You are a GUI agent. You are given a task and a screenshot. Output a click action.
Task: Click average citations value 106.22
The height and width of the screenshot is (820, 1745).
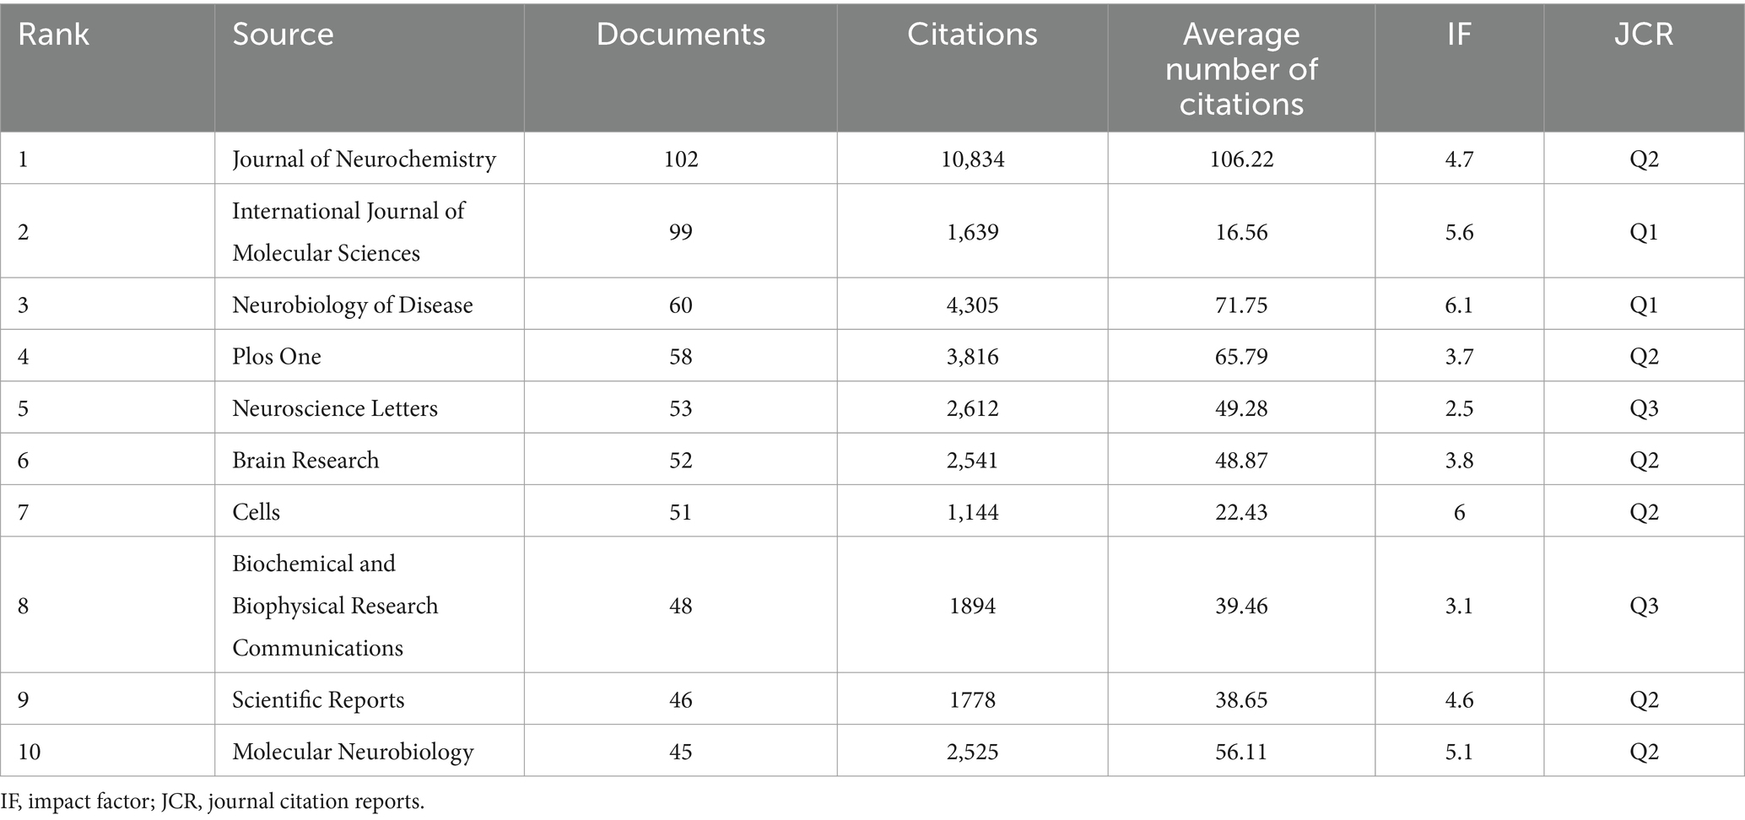point(1241,159)
